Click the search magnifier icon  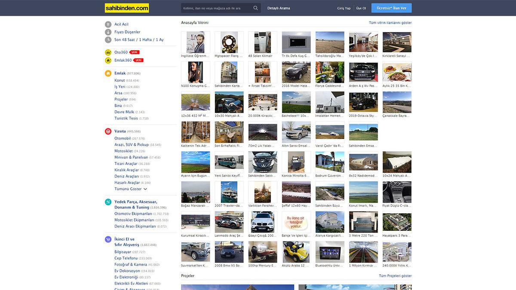click(256, 8)
